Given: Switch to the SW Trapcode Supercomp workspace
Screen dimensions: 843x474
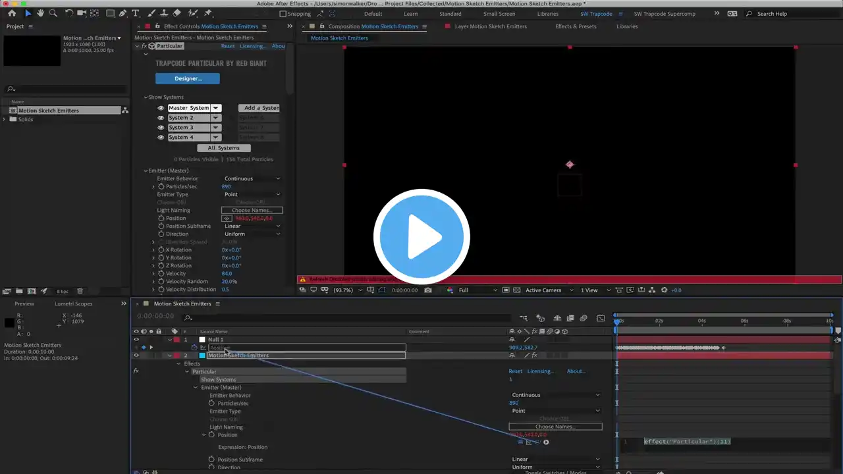Looking at the screenshot, I should [x=665, y=14].
